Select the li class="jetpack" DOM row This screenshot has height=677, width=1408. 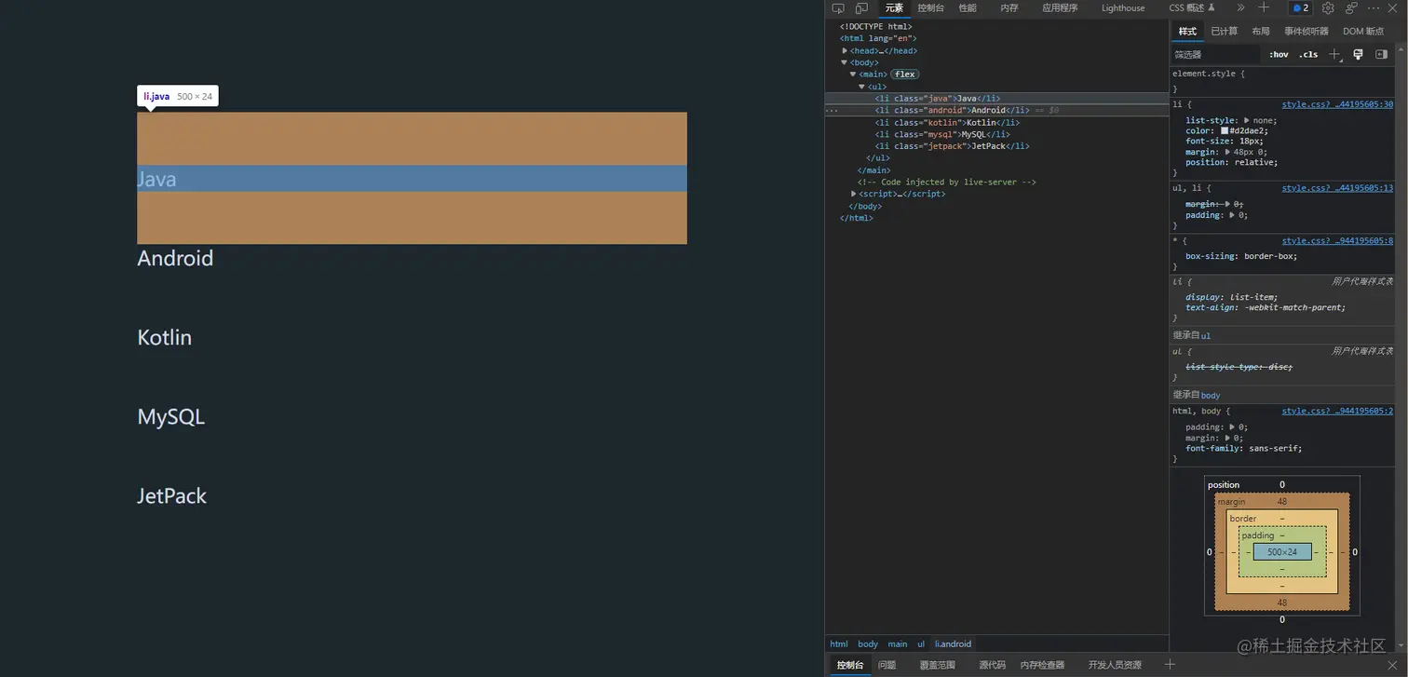point(996,146)
